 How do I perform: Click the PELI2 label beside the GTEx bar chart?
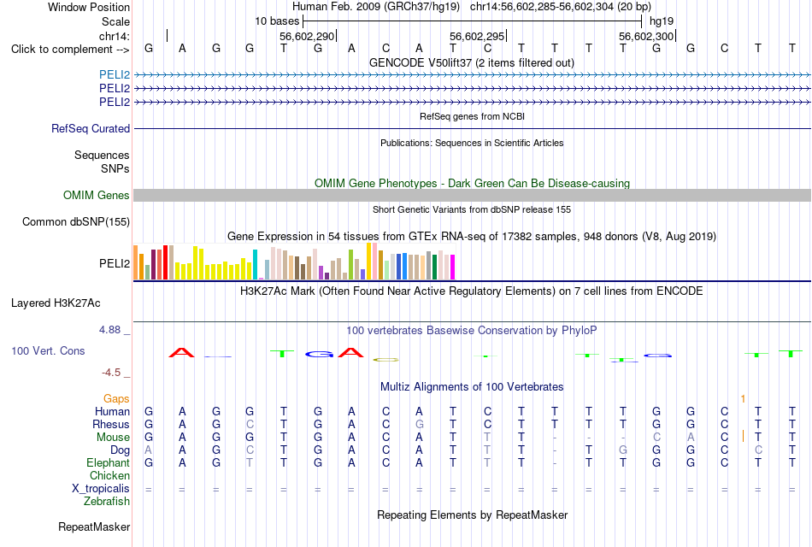115,263
